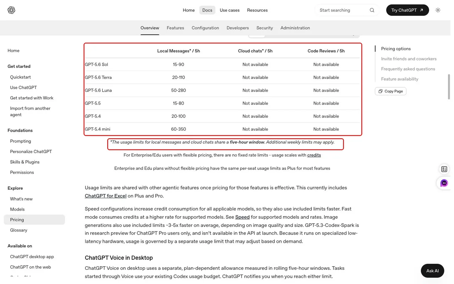Screen dimensions: 454x284
Task: Open the Configuration tab
Action: click(205, 28)
